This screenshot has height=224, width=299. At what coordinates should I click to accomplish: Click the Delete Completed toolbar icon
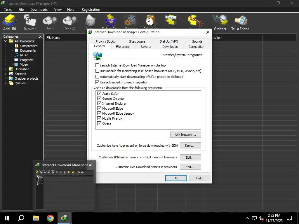point(110,20)
